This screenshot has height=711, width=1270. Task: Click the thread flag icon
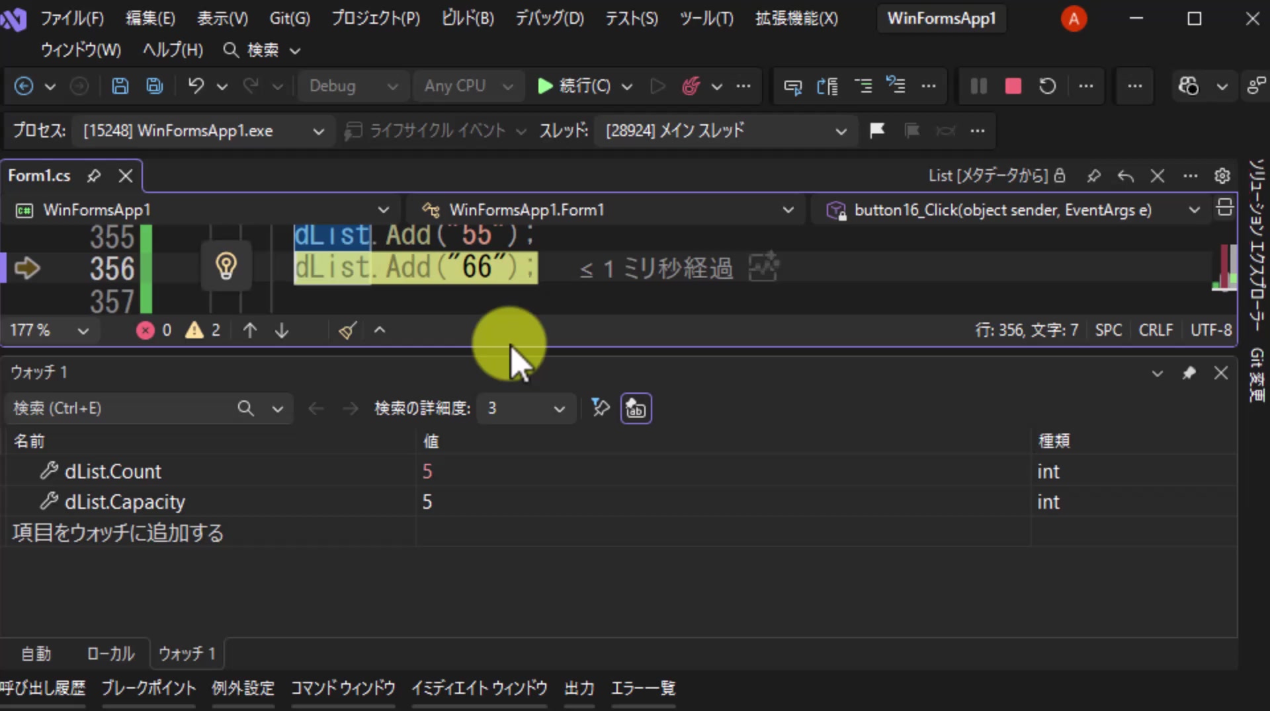pyautogui.click(x=877, y=130)
